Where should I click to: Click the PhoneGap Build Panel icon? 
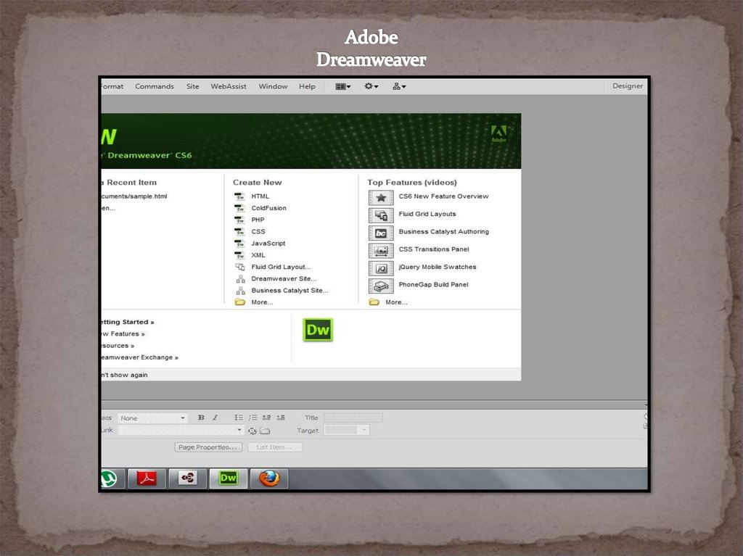(x=381, y=286)
